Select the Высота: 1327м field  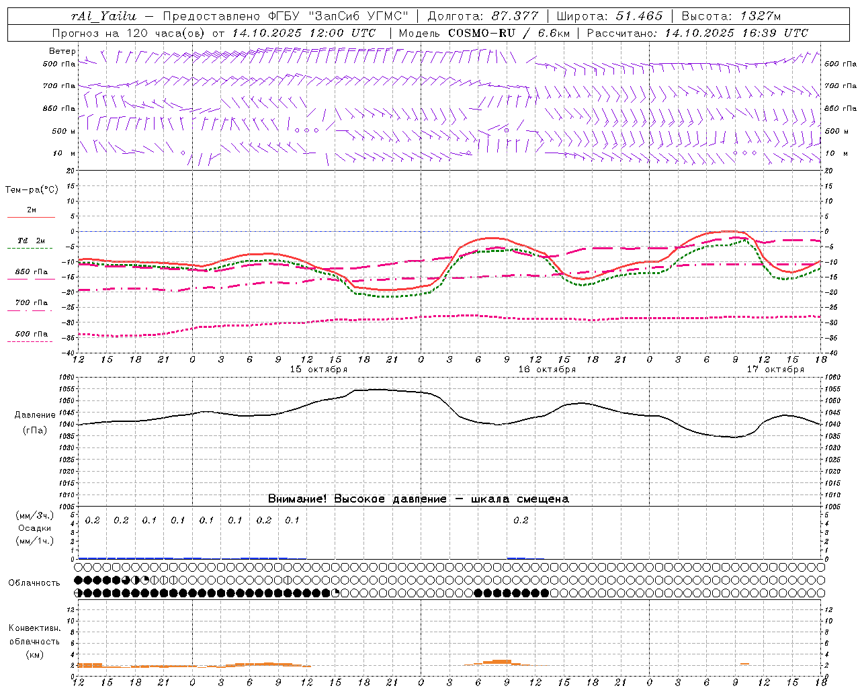coord(730,16)
